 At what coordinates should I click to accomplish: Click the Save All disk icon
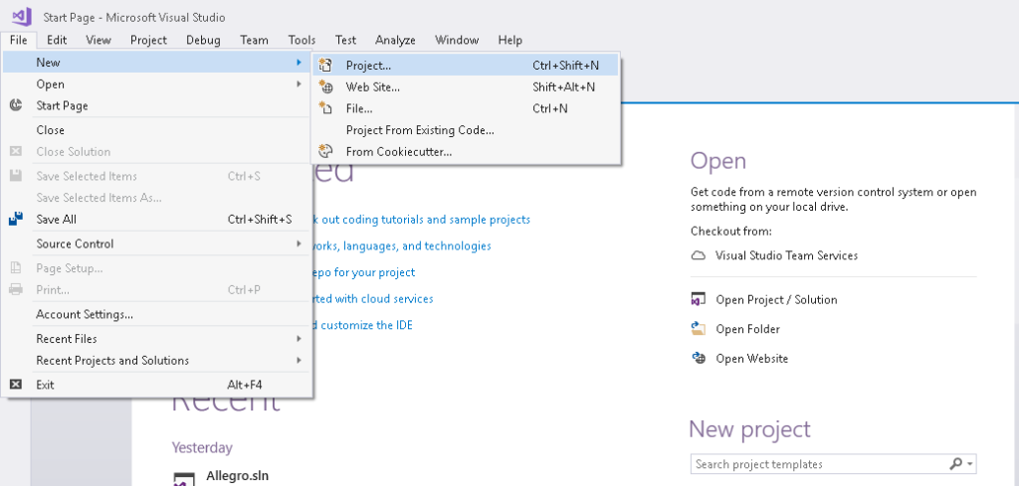click(16, 220)
